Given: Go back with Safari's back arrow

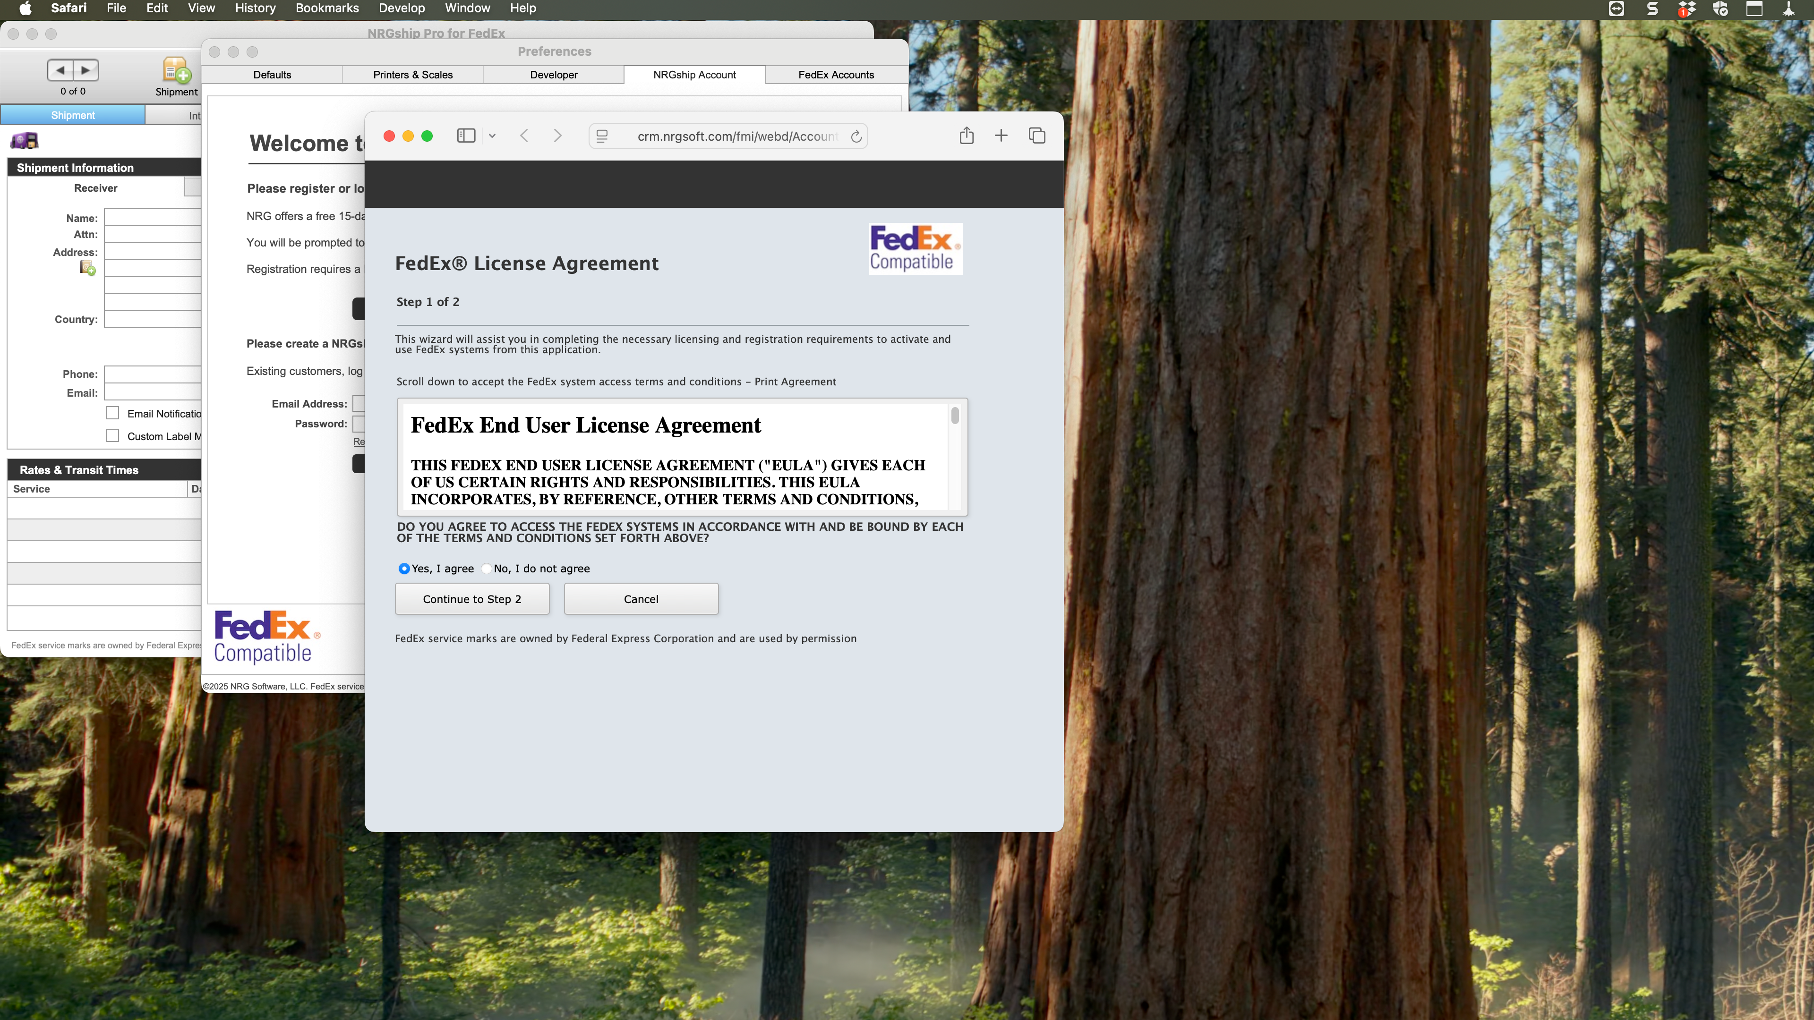Looking at the screenshot, I should click(x=524, y=136).
